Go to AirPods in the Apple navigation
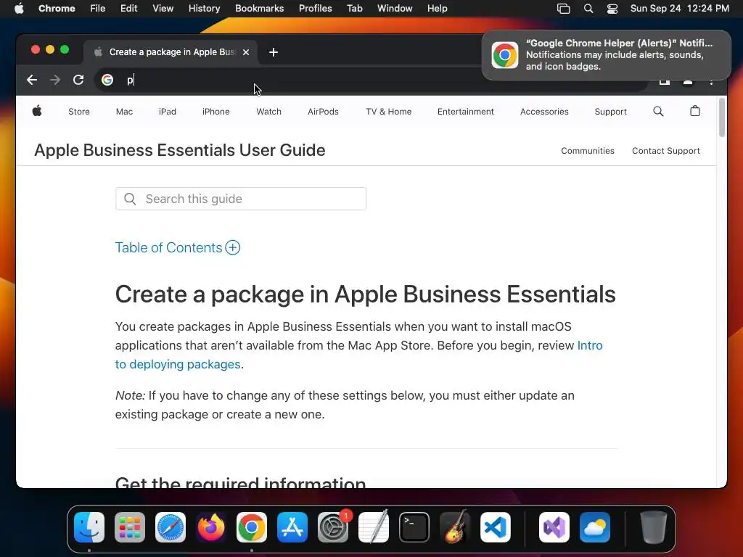 [323, 111]
